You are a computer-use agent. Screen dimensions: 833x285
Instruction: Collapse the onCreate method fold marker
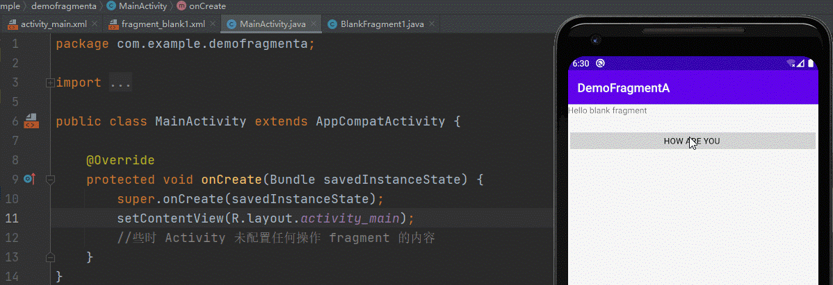click(x=51, y=180)
